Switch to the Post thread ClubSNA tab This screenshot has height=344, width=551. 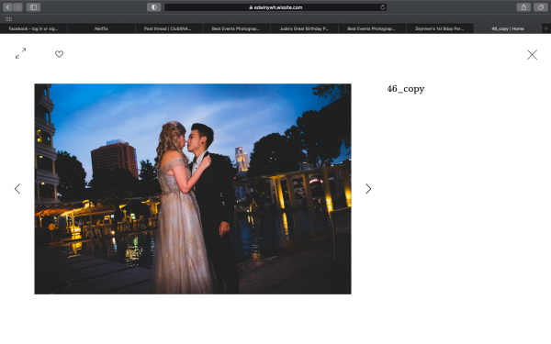(168, 28)
